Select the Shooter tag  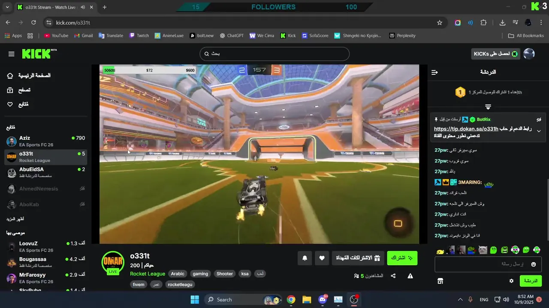pyautogui.click(x=225, y=274)
